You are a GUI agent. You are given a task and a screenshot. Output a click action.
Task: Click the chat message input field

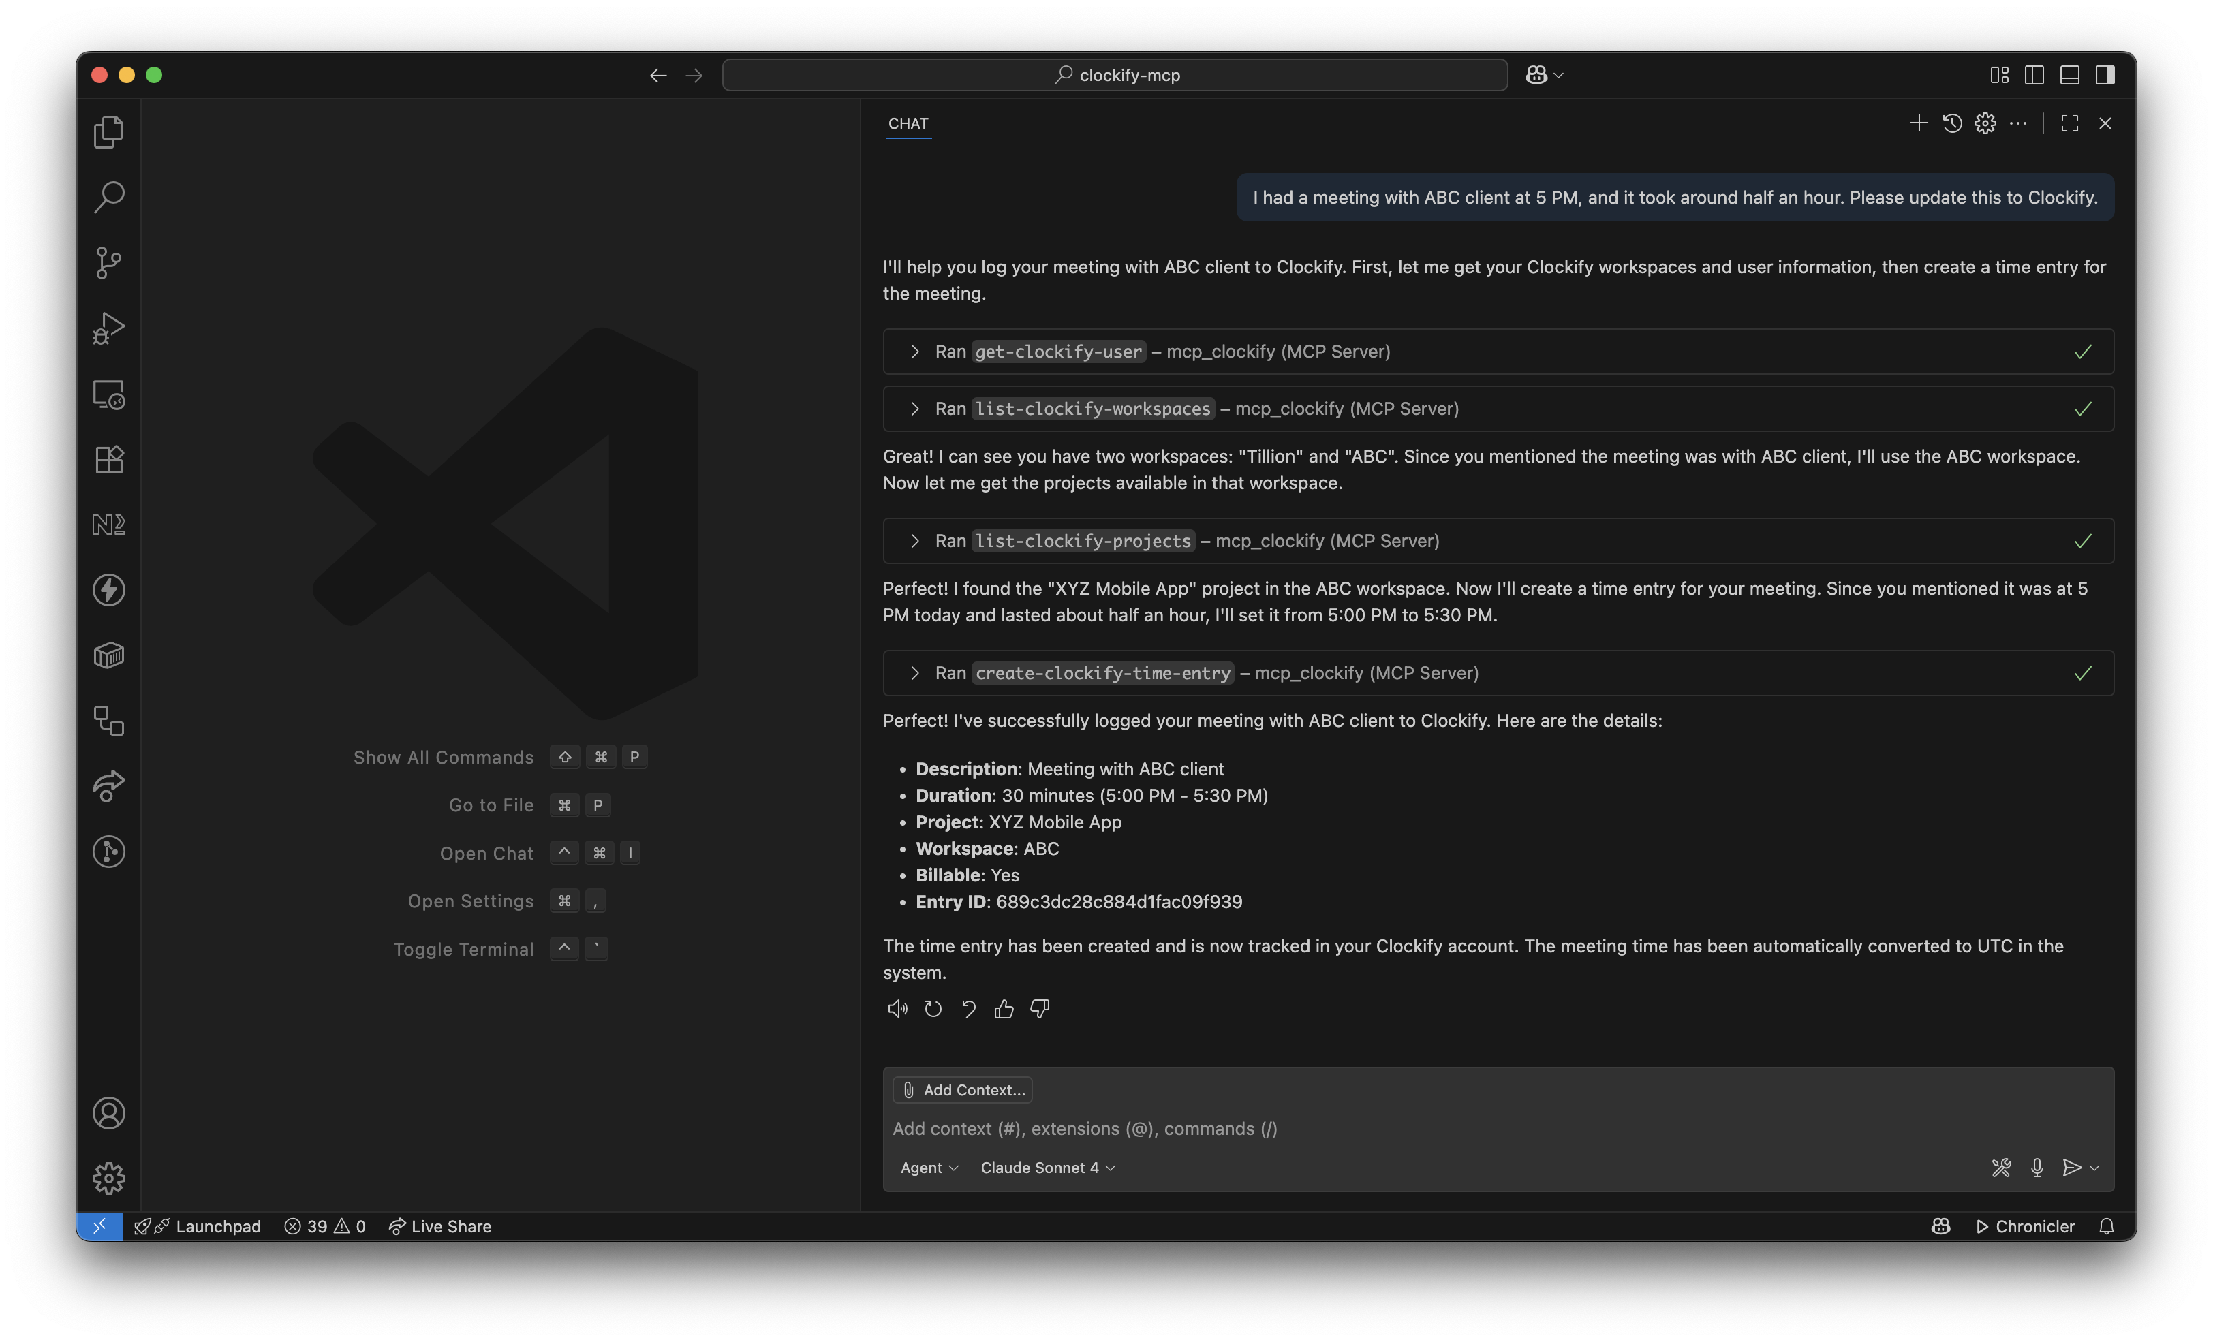(1437, 1128)
